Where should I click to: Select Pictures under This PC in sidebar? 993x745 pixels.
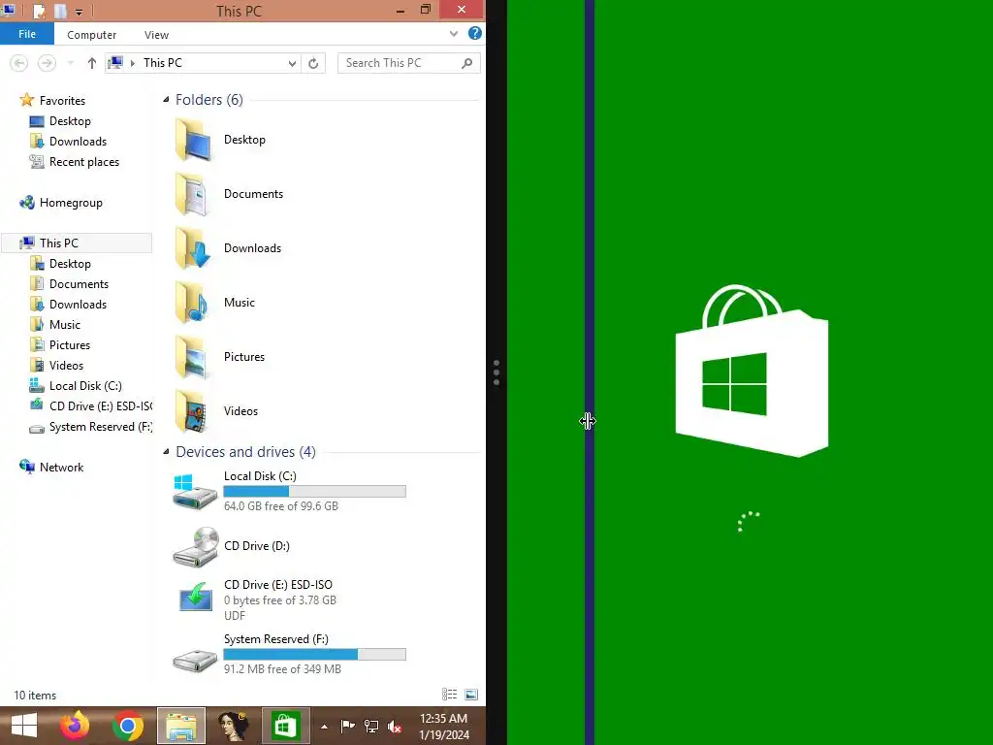point(70,345)
